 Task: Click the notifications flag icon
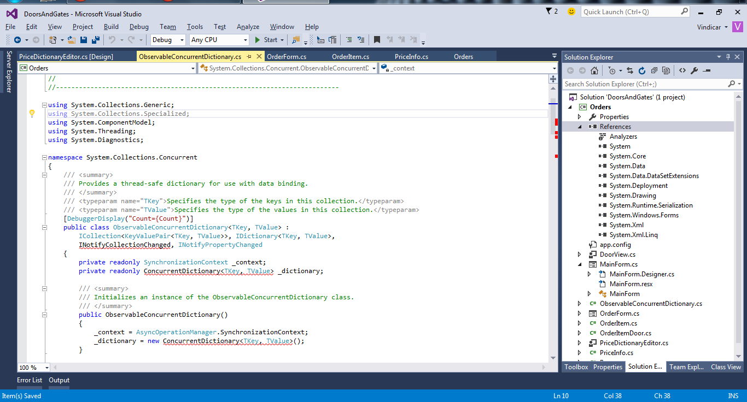pyautogui.click(x=549, y=11)
